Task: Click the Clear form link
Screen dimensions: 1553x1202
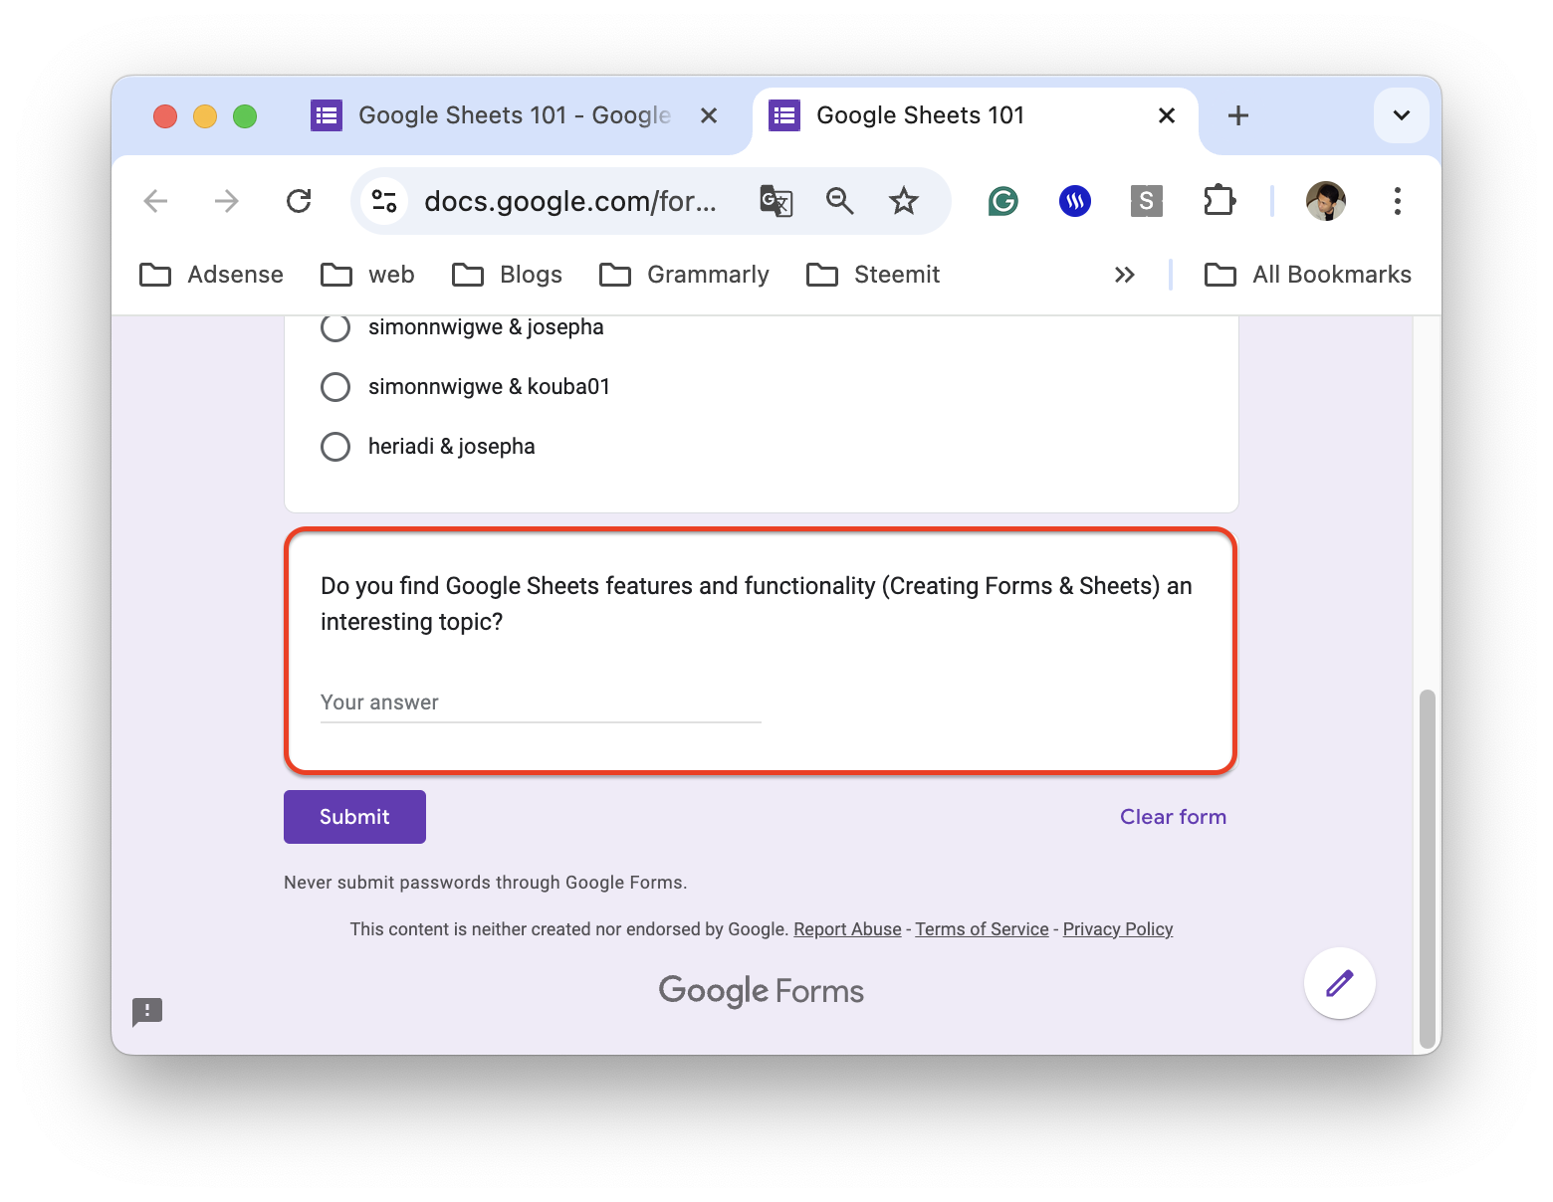Action: [1173, 817]
